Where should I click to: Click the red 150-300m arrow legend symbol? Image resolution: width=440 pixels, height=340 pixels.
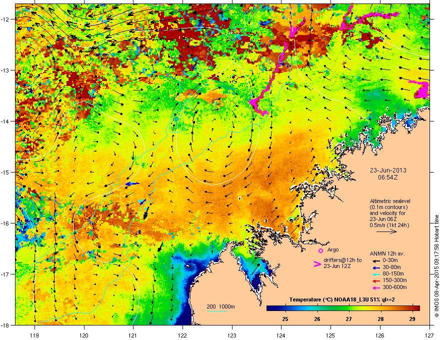pyautogui.click(x=375, y=280)
